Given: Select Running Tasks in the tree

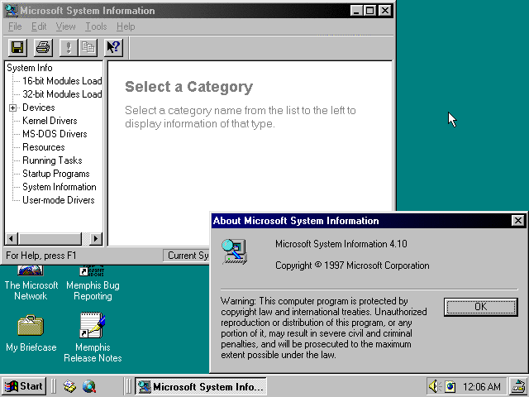Looking at the screenshot, I should [52, 160].
